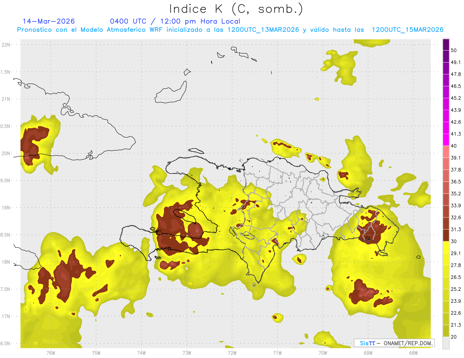Viewport: 464px width, 358px height.
Task: Click the '1200UTC_13MAR2026' initialization time
Action: (263, 30)
